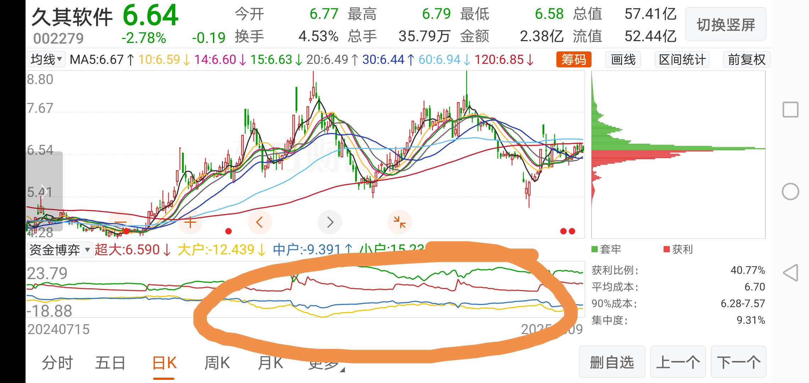
Task: Select the 周K tab
Action: coord(217,363)
